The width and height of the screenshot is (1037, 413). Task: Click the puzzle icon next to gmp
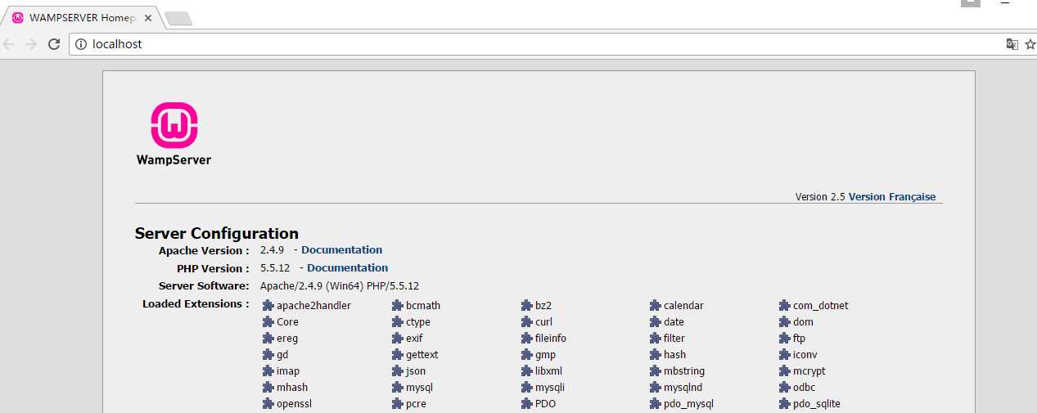click(527, 355)
